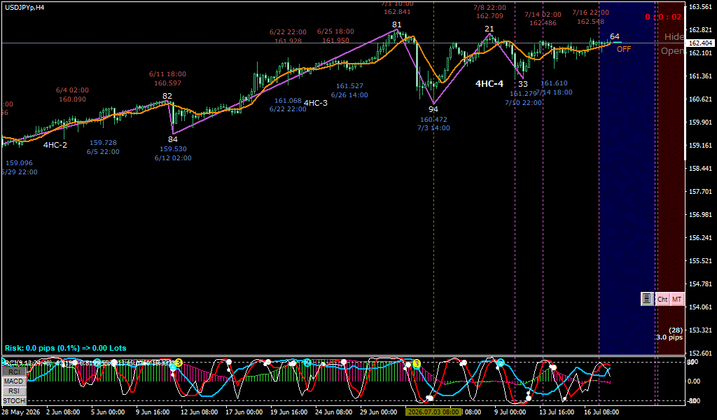Click the 24 Jun 08:00 date axis label
Image resolution: width=717 pixels, height=420 pixels.
coord(334,412)
